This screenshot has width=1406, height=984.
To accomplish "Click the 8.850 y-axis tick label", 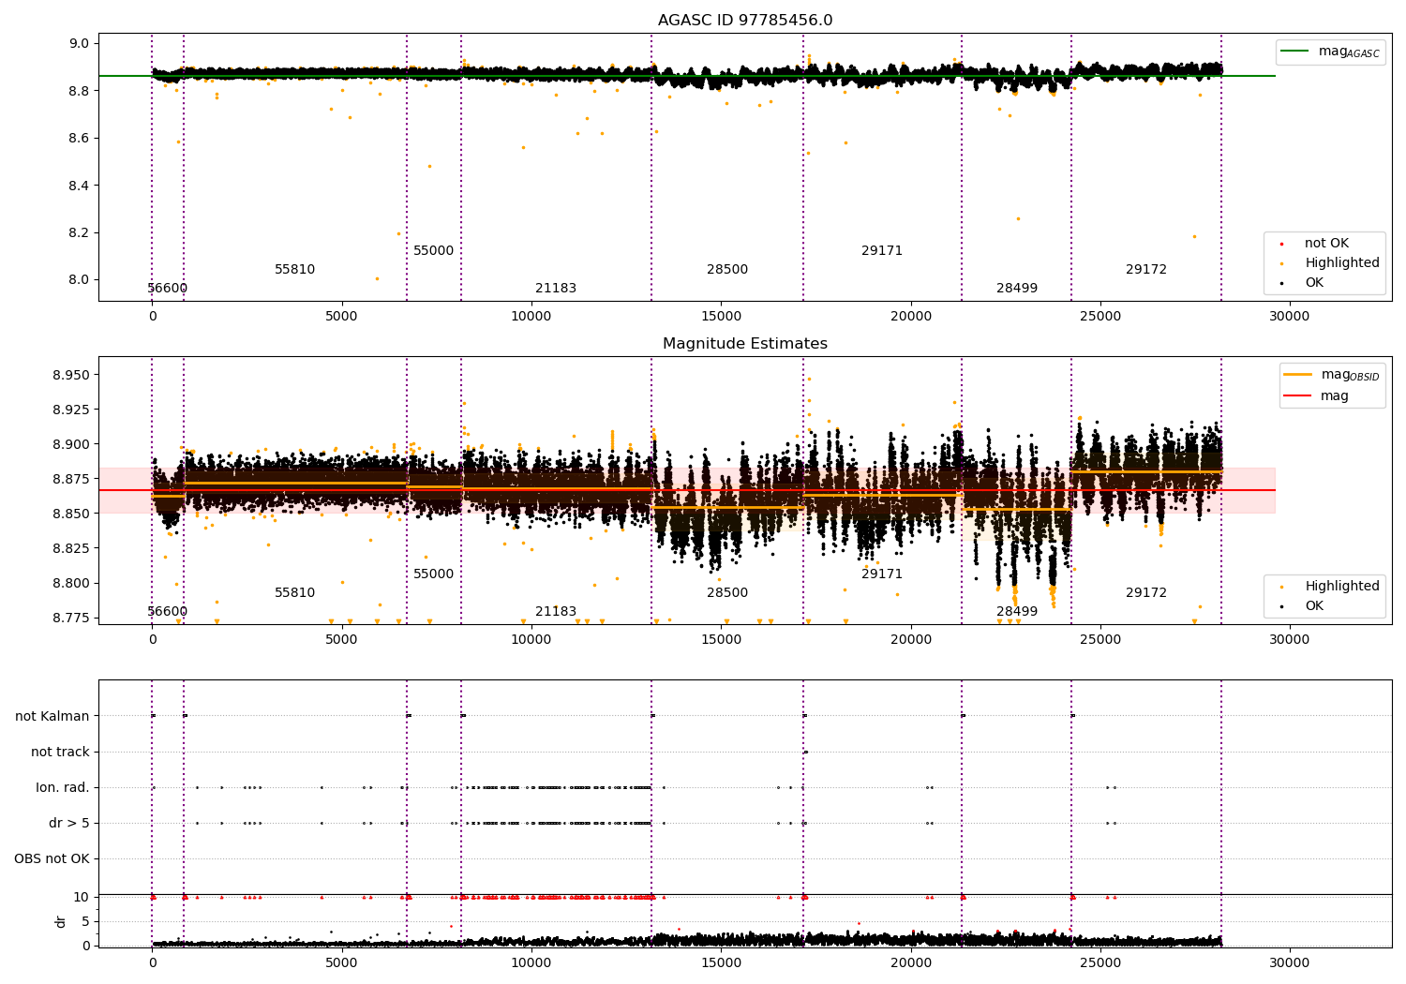I will tap(71, 514).
